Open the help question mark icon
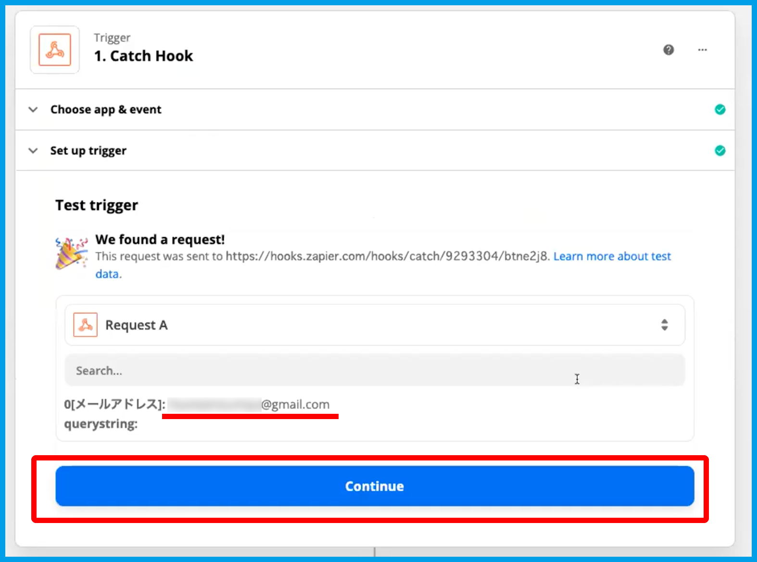 pos(669,50)
